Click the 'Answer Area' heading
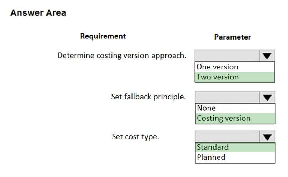Screen dimensions: 288x177 click(38, 13)
